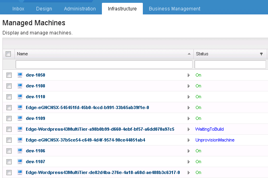The image size is (268, 178).
Task: Expand actions arrow for Edge-Wordpress43MultiTier-a98b0b99
Action: [189, 129]
